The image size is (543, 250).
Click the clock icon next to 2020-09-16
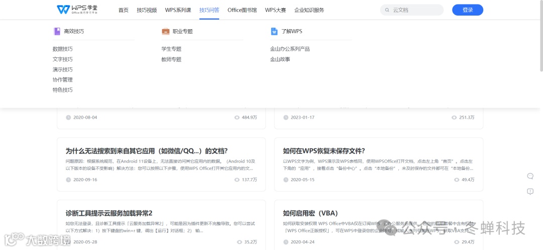[x=68, y=180]
